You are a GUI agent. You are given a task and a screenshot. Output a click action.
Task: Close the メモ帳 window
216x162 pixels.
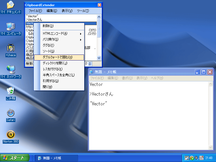(x=210, y=72)
